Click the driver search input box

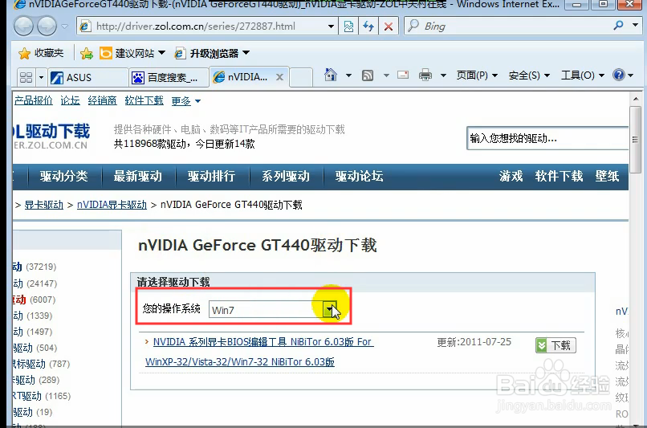(547, 138)
